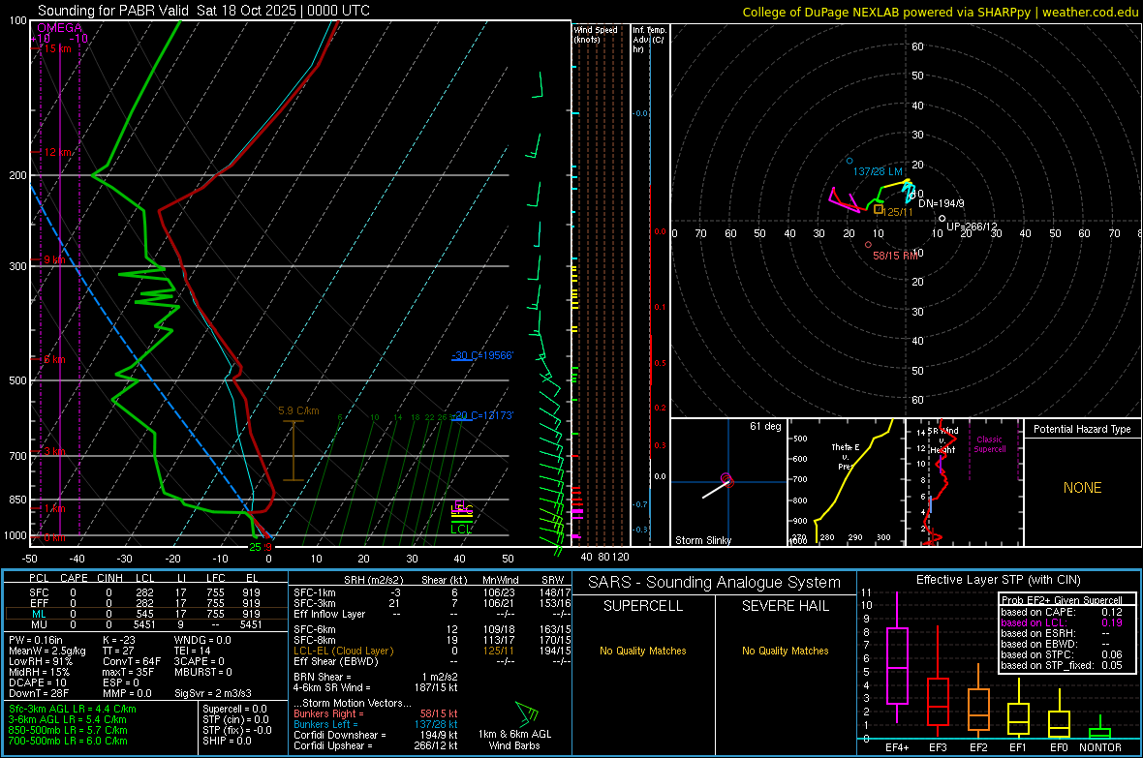The width and height of the screenshot is (1143, 758).
Task: Click the SigSvr = 2 m3/s3 value
Action: click(213, 693)
